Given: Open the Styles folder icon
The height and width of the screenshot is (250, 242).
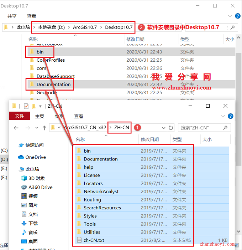Looking at the screenshot, I should pyautogui.click(x=79, y=215).
